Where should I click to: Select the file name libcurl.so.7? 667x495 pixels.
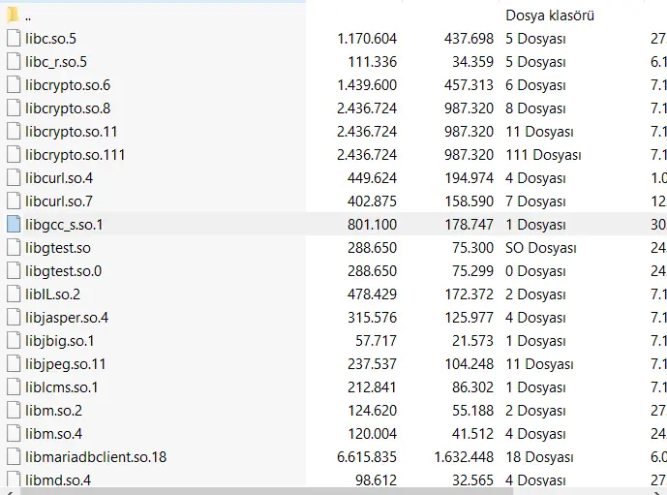click(59, 201)
